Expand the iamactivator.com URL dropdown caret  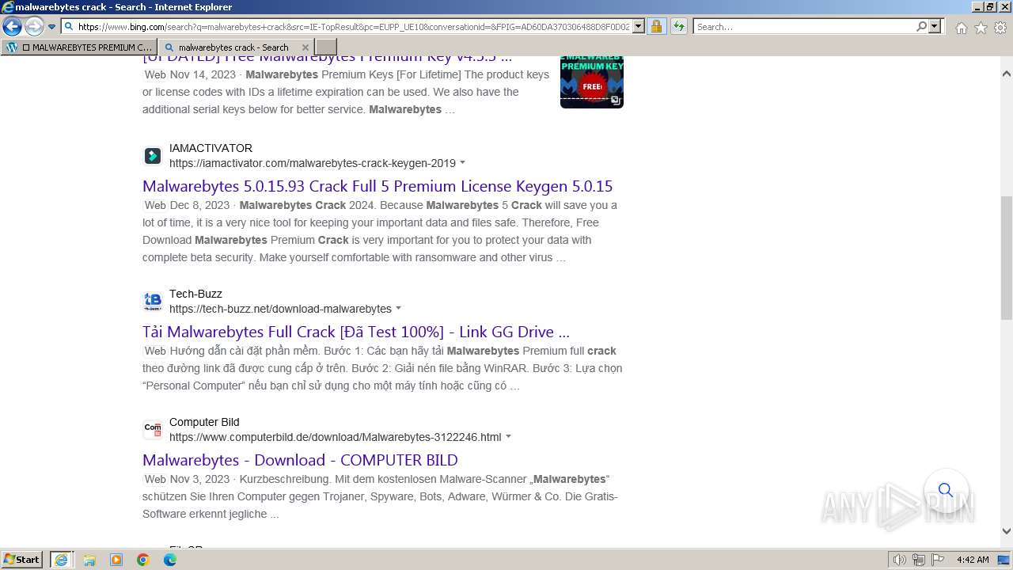(463, 163)
